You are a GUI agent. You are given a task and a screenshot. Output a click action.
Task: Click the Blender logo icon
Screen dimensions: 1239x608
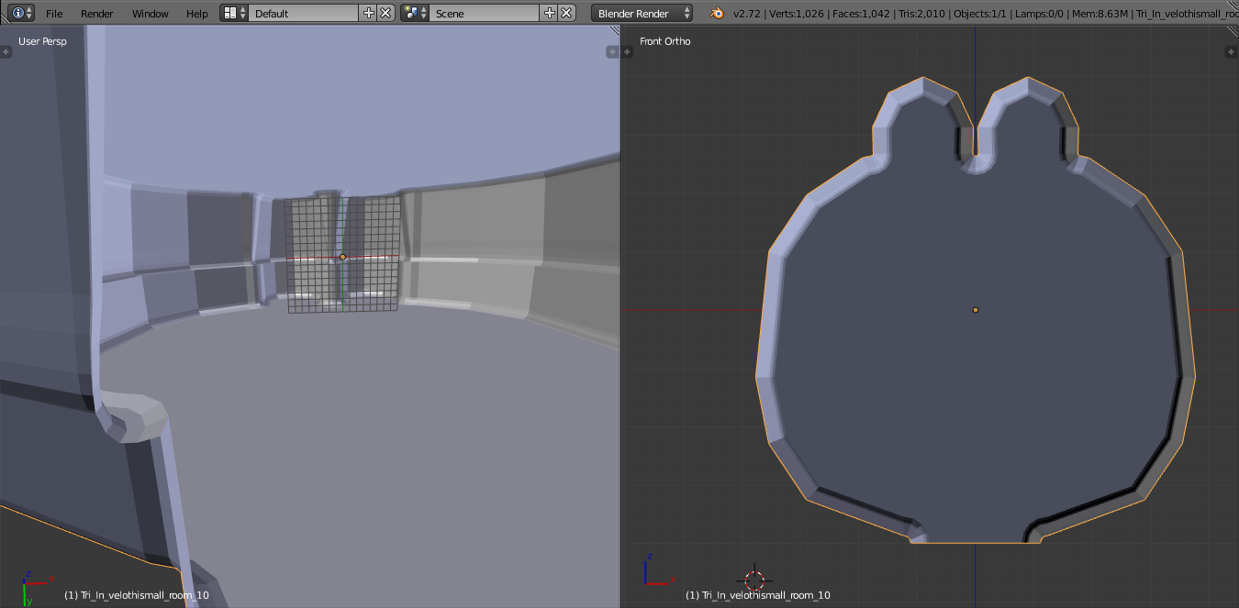(715, 13)
